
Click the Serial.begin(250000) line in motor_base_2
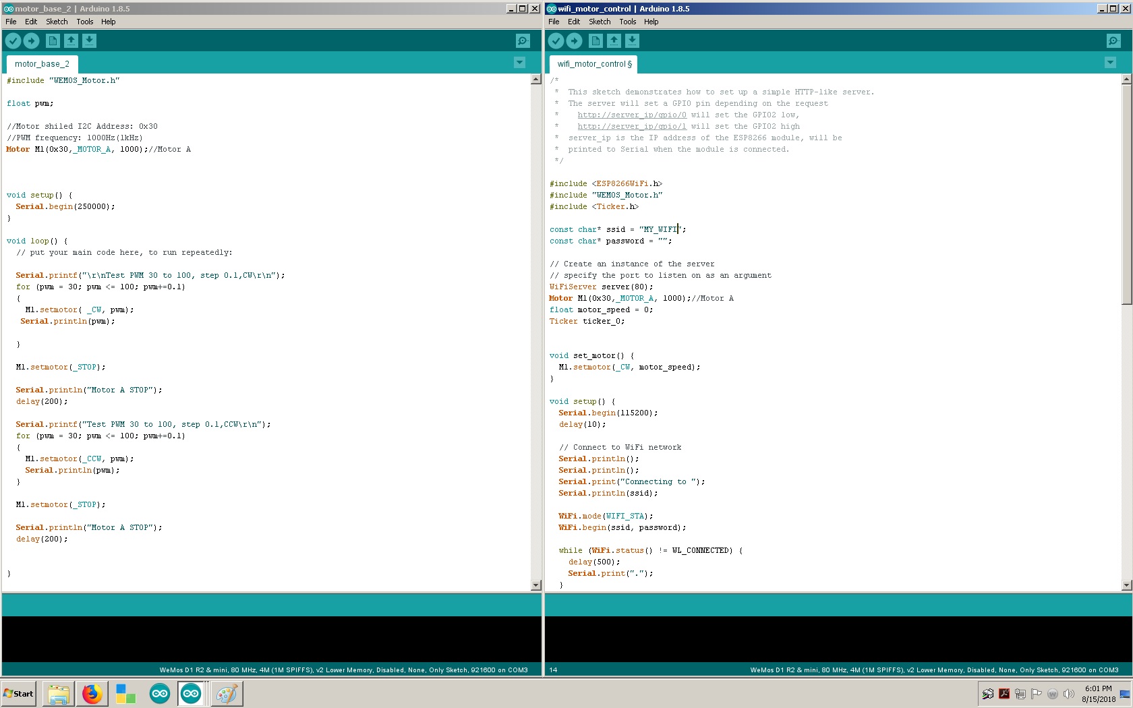pyautogui.click(x=65, y=206)
